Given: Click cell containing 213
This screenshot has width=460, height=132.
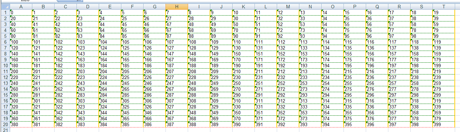Looking at the screenshot, I should pyautogui.click(x=310, y=71).
